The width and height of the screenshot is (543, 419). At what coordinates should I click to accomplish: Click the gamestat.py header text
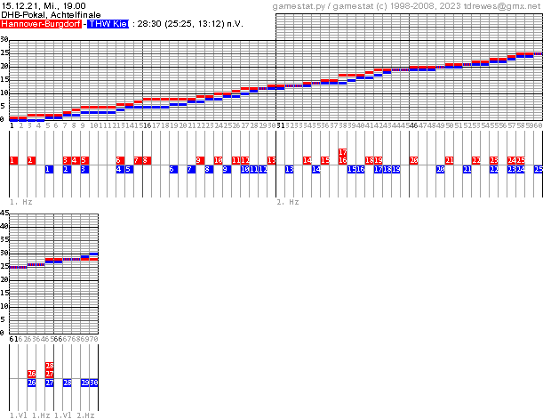[x=303, y=6]
